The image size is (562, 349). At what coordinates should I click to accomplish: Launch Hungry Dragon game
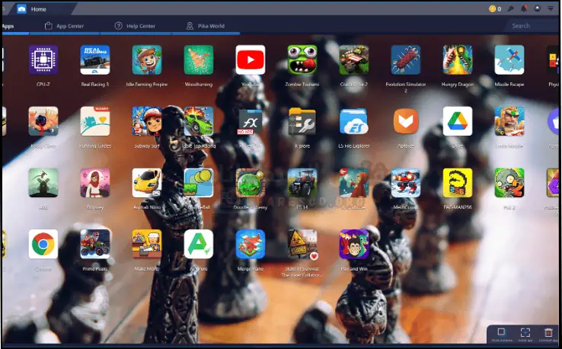click(x=457, y=59)
